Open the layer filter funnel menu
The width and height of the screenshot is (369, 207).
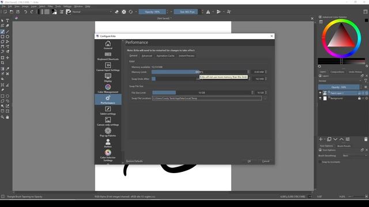coord(366,81)
